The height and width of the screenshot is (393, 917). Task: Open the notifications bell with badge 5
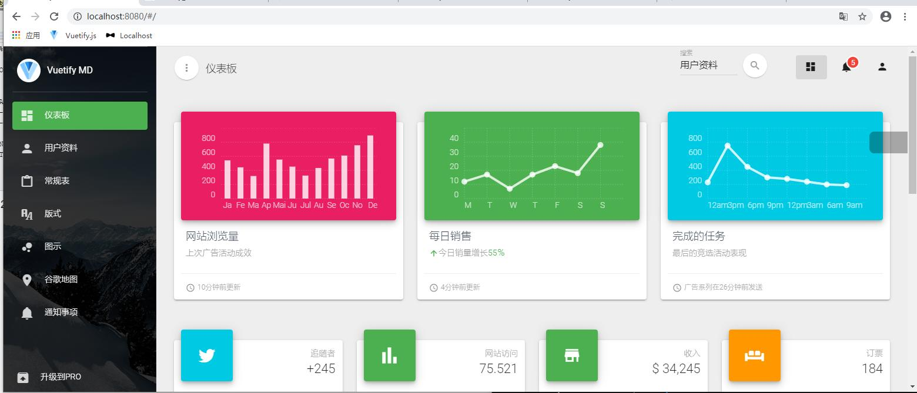(846, 66)
